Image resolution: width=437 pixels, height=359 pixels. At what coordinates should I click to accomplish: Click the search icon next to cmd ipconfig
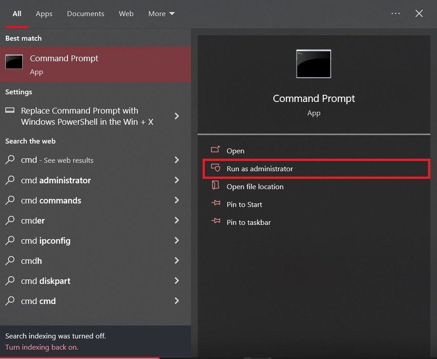click(10, 240)
